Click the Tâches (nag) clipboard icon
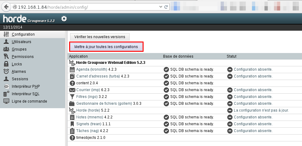Screen dimensions: 302x146 coord(72,131)
